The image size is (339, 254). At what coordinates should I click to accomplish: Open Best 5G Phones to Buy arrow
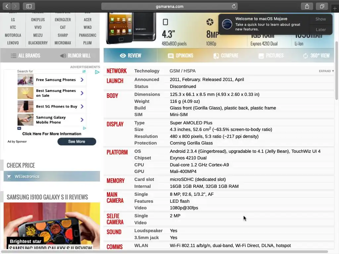(82, 106)
